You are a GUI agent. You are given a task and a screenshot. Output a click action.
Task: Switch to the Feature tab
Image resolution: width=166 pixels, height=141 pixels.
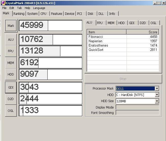[57, 14]
